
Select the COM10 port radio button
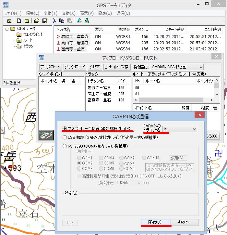click(x=144, y=158)
